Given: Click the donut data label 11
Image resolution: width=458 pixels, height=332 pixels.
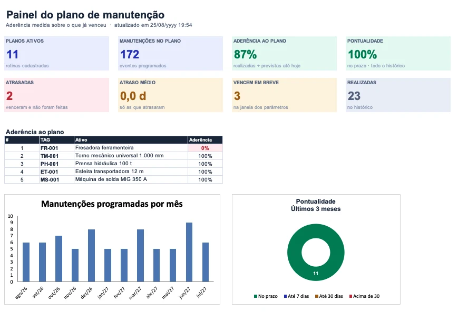Looking at the screenshot, I should click(x=316, y=274).
